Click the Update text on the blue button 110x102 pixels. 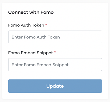pos(55,86)
